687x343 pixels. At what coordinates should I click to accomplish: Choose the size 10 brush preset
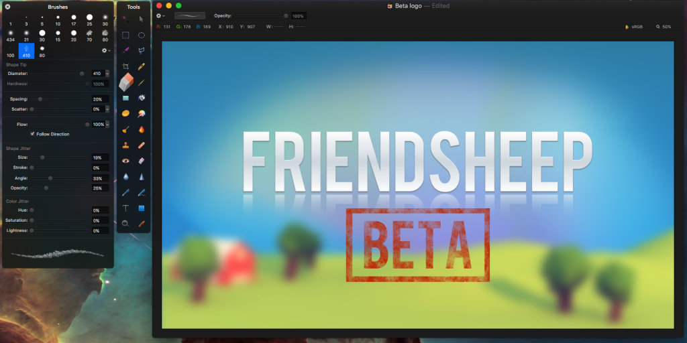coord(58,20)
